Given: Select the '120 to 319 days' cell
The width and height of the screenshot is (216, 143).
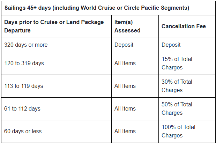Looking at the screenshot, I should point(24,63).
